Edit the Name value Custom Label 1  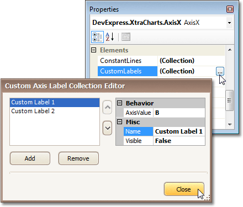pos(179,131)
